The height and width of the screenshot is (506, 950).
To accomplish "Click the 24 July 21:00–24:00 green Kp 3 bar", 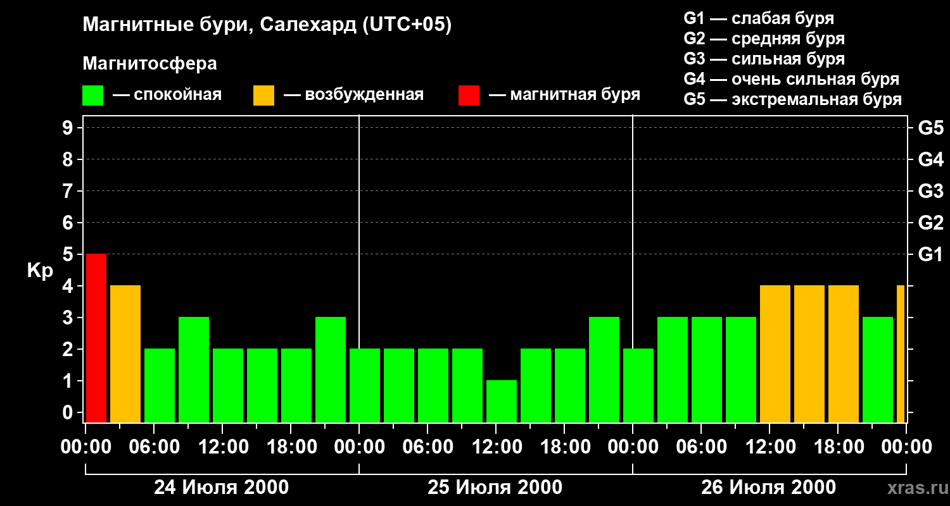I will 331,369.
